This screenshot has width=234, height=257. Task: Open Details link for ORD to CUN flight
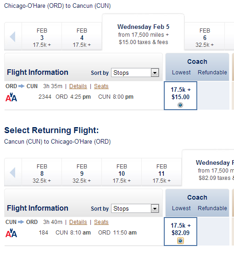tap(78, 86)
